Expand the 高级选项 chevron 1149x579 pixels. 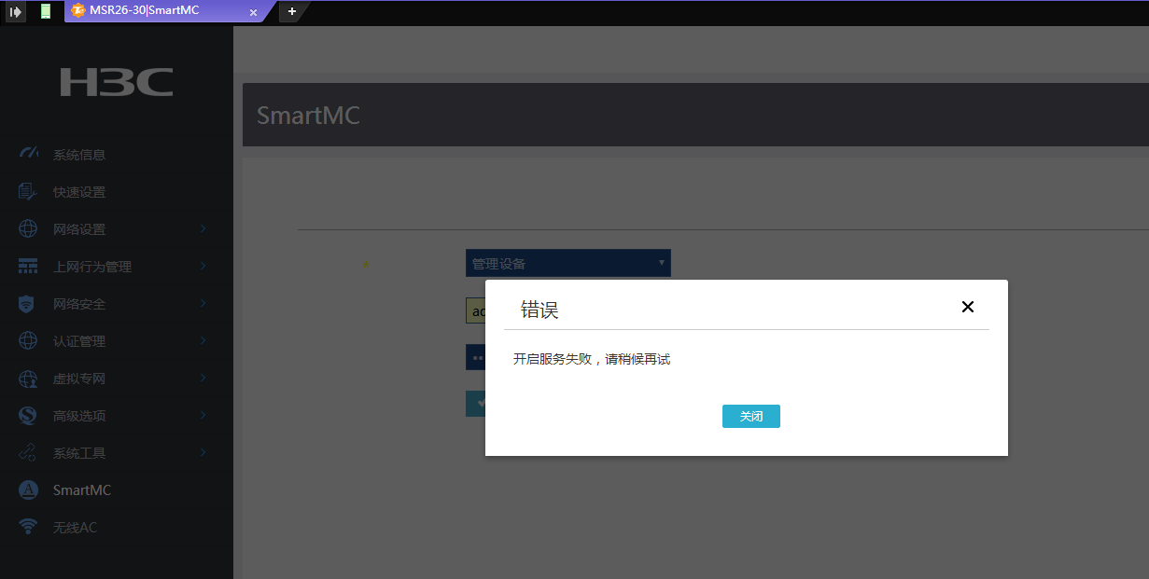point(203,415)
